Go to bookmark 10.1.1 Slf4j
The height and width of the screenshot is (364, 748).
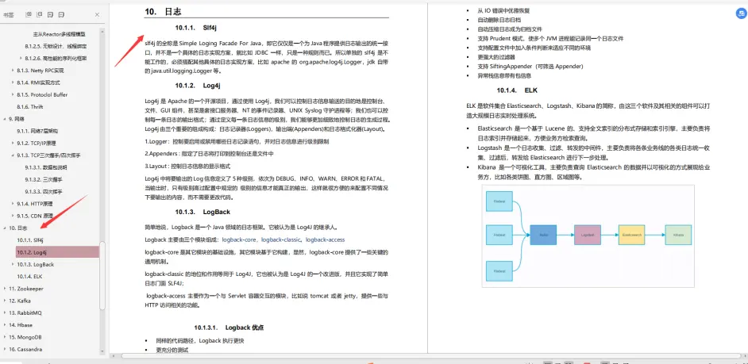(30, 240)
